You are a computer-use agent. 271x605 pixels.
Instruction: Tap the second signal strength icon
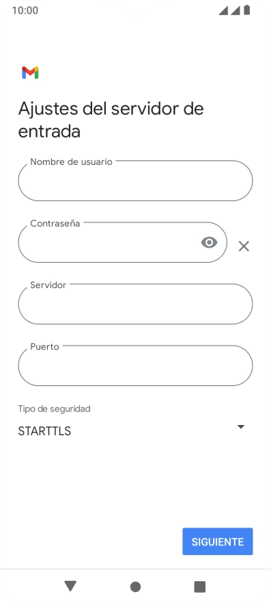coord(236,10)
